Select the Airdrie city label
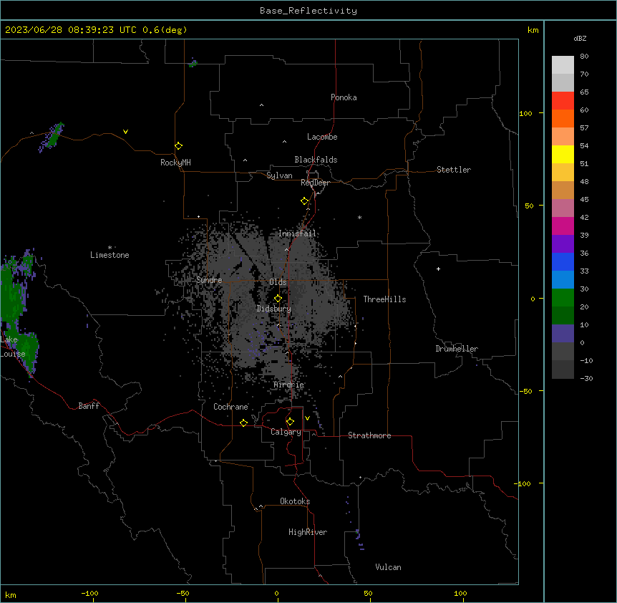 pyautogui.click(x=289, y=385)
